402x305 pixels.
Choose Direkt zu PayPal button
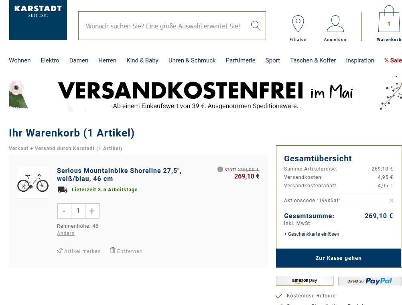click(370, 281)
